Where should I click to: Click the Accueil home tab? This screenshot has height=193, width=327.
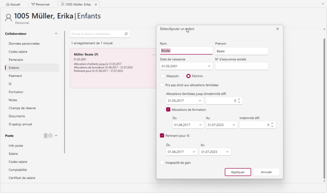[13, 4]
